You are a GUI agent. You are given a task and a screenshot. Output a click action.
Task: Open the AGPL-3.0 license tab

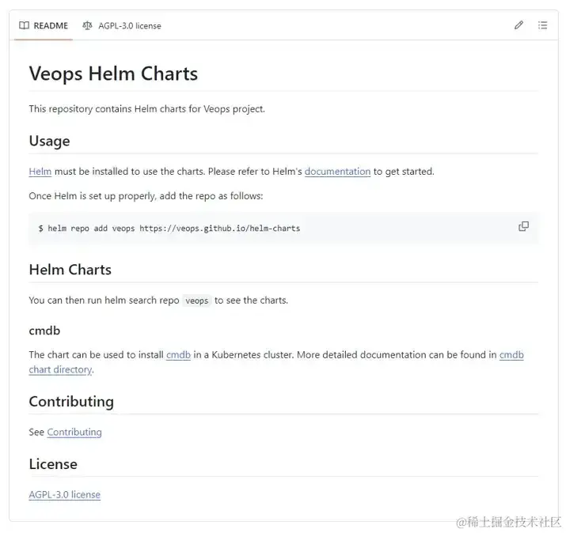pyautogui.click(x=122, y=25)
